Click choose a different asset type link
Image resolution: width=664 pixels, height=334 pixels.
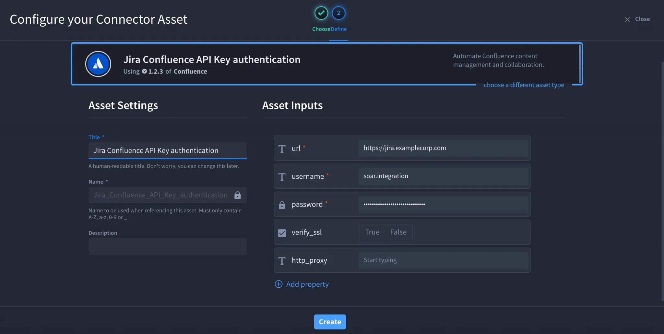coord(524,85)
